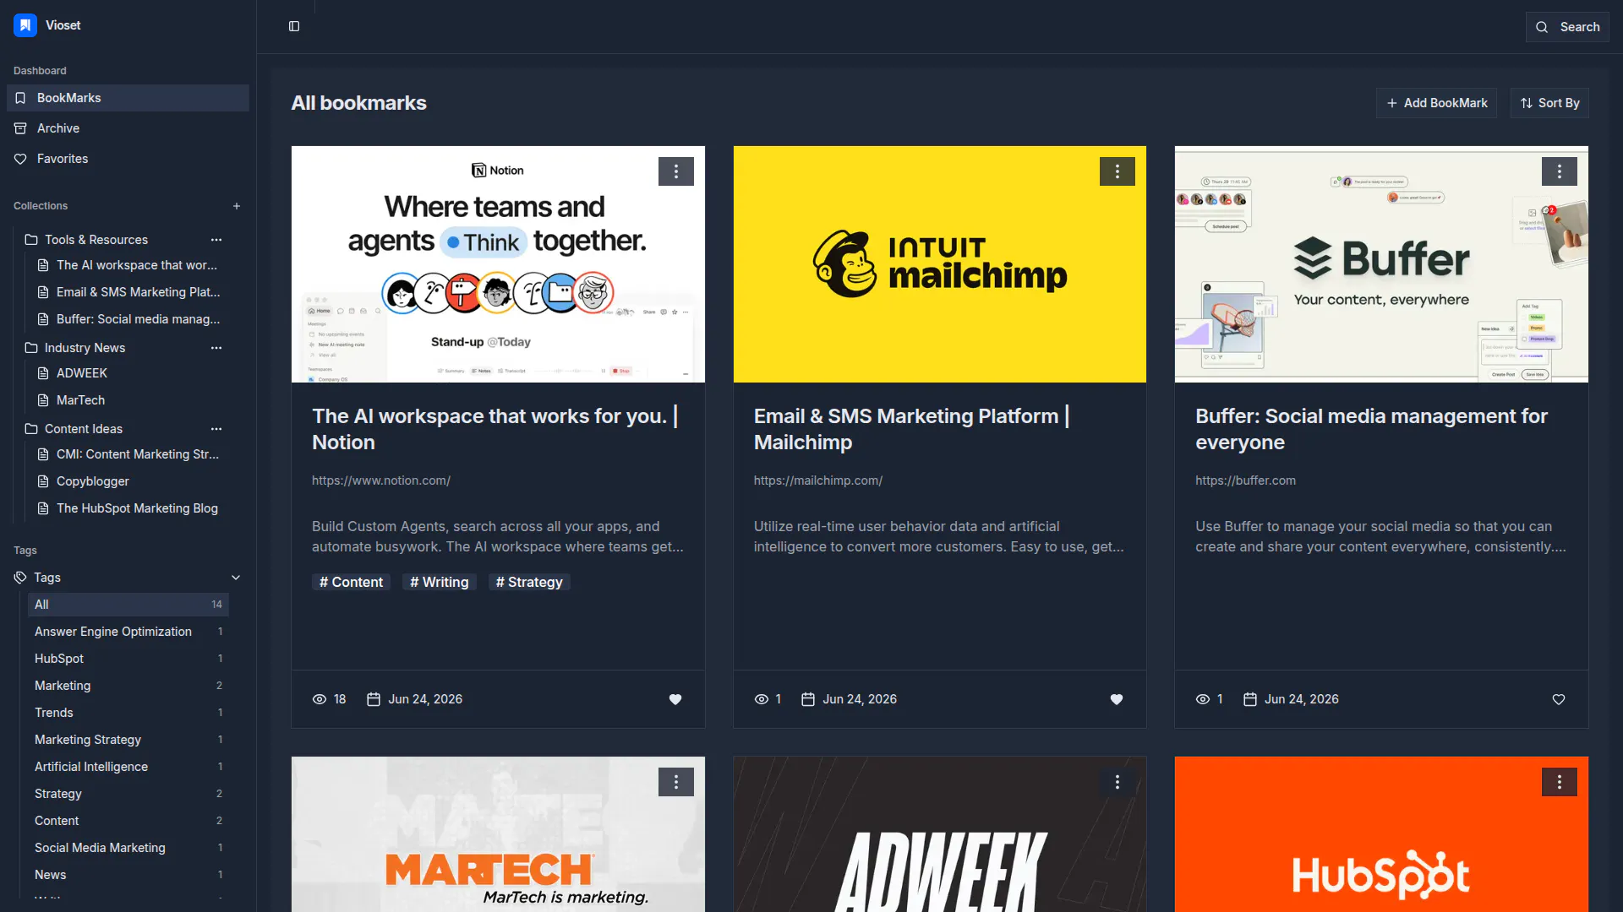Toggle the sidebar panel icon
This screenshot has width=1623, height=912.
coord(294,26)
